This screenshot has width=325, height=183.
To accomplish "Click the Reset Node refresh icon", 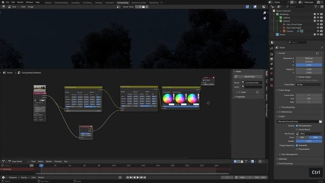I will [x=236, y=77].
